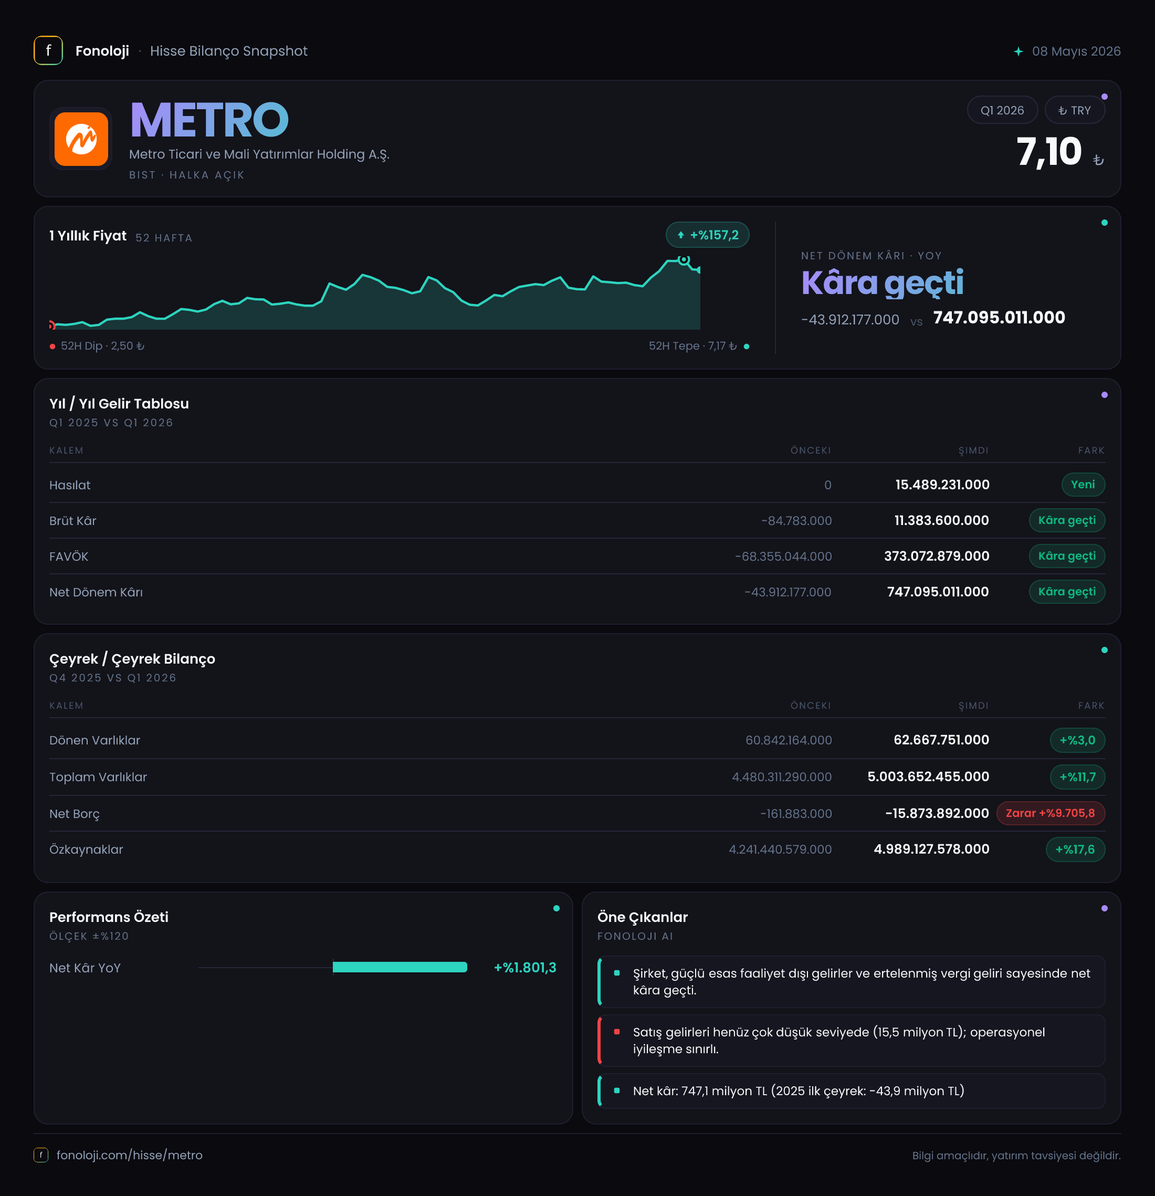Click the 11.383.600.000 Brüt Kâr value
Screen dimensions: 1155x1196
click(x=941, y=520)
